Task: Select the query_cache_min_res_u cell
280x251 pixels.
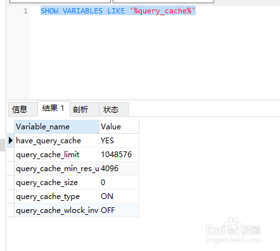Action: (x=56, y=169)
